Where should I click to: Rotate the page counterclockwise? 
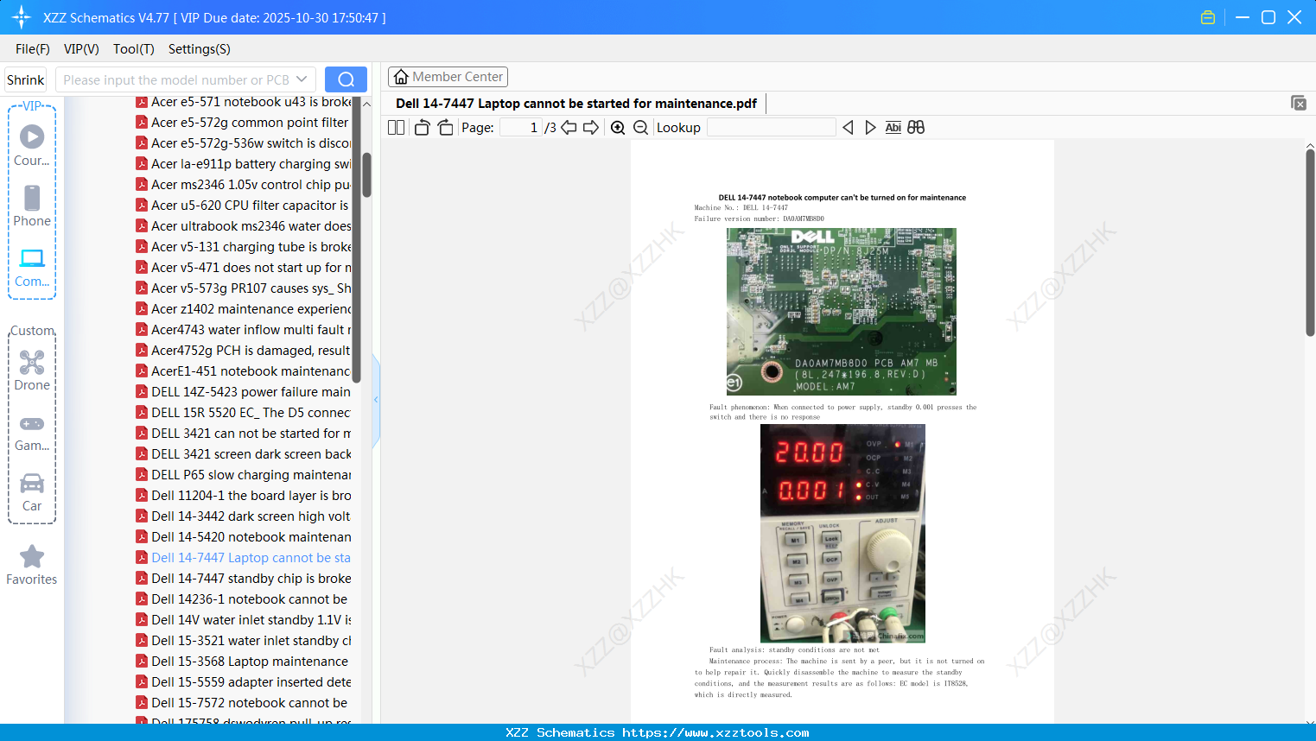423,128
